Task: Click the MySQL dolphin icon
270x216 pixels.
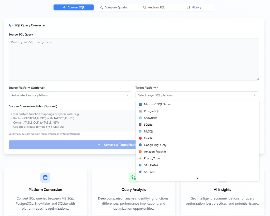Action: point(140,131)
